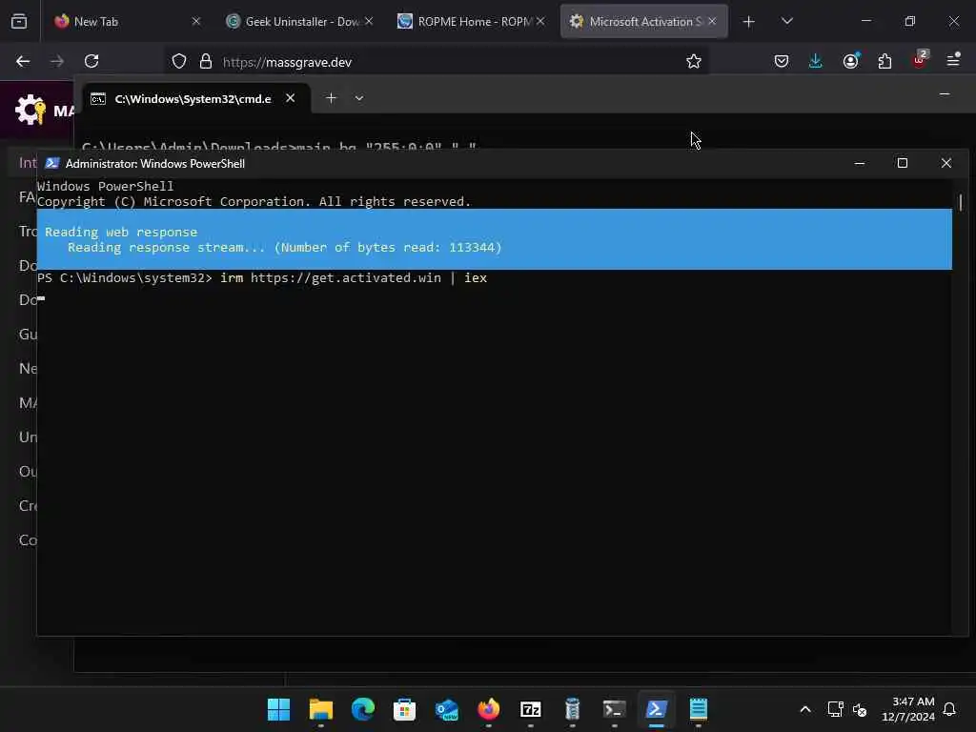Image resolution: width=976 pixels, height=732 pixels.
Task: Open tracking protection shield icon
Action: coord(179,61)
